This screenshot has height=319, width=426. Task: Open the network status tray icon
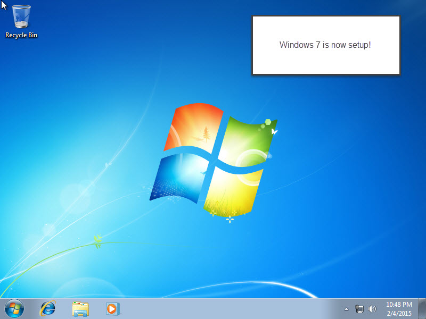click(359, 309)
